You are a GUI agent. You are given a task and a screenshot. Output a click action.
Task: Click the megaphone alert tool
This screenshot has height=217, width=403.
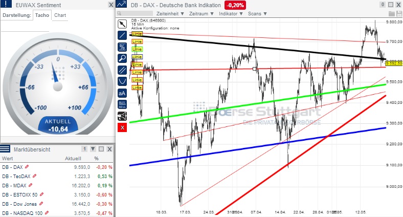pos(122,116)
